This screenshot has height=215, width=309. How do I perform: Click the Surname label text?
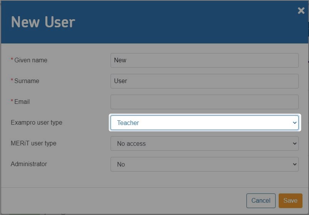[x=26, y=81]
